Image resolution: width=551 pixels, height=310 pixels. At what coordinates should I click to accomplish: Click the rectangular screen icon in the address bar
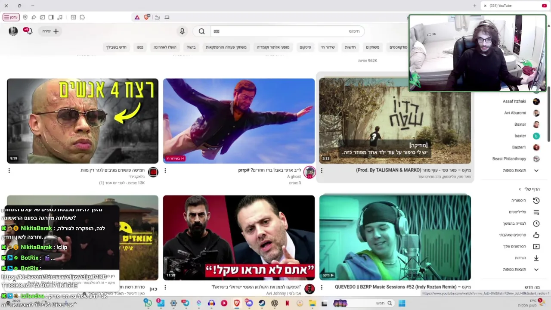tap(167, 17)
